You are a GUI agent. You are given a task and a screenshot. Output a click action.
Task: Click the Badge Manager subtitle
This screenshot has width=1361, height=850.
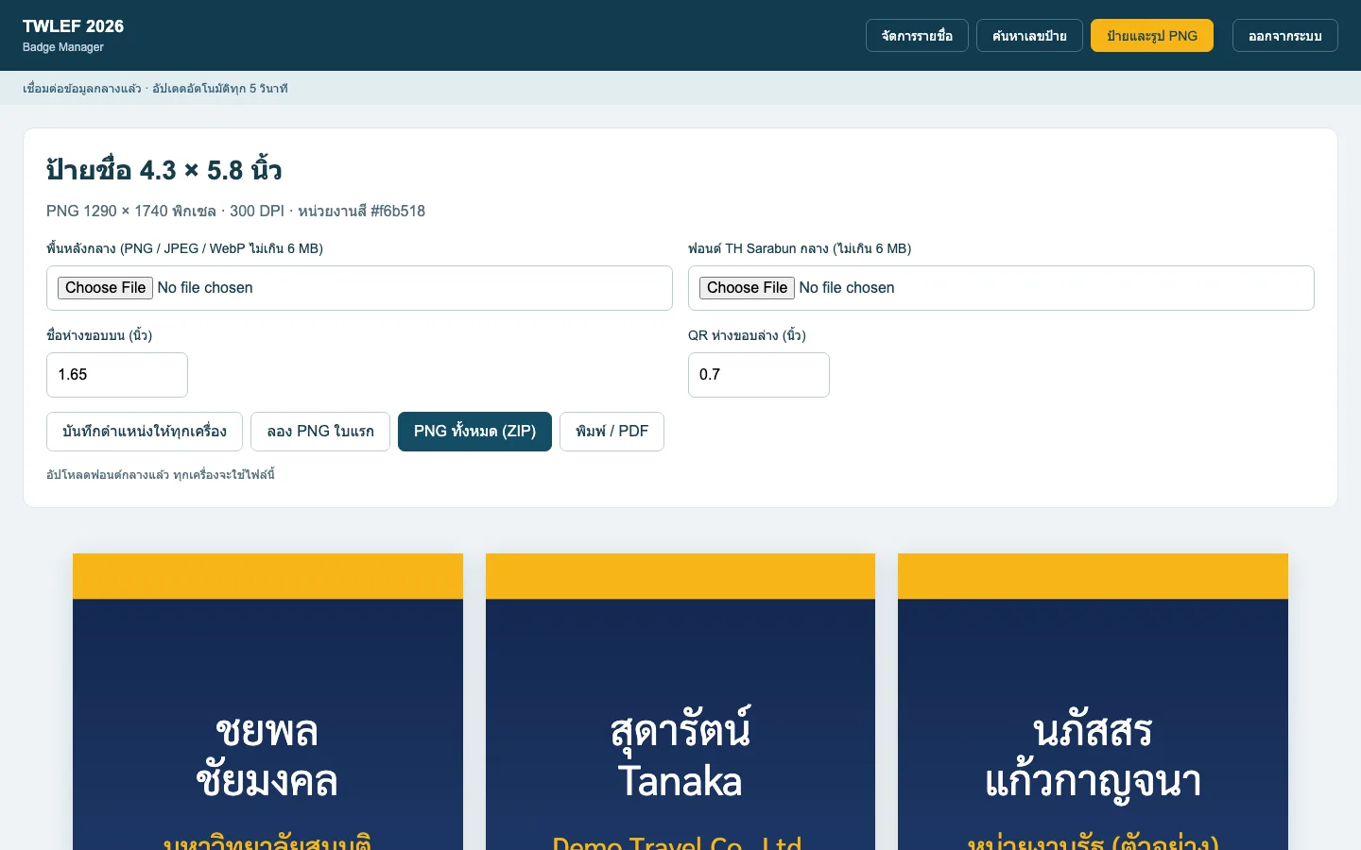click(x=63, y=47)
